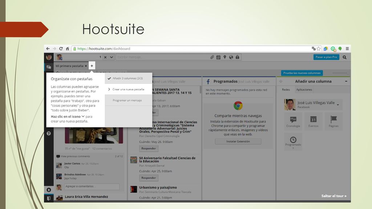Add a new tab with plus button
The image size is (372, 209).
coord(92,66)
